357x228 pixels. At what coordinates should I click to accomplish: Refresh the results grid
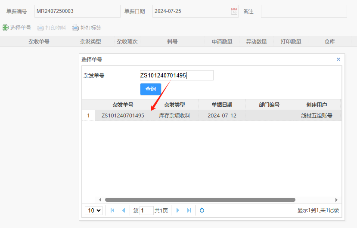(x=202, y=210)
